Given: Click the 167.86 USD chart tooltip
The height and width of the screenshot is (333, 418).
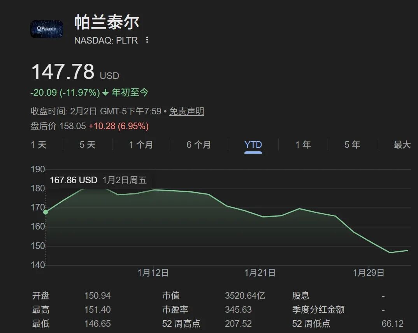Looking at the screenshot, I should (98, 180).
